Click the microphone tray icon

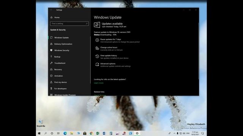pyautogui.click(x=177, y=133)
